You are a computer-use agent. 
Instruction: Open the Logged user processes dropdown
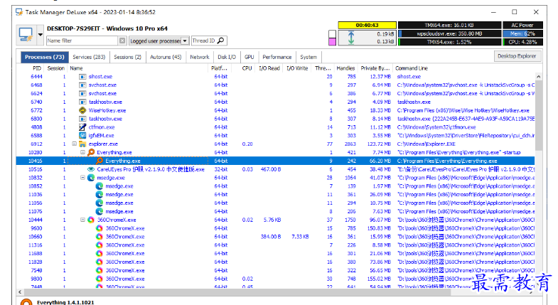pyautogui.click(x=185, y=41)
